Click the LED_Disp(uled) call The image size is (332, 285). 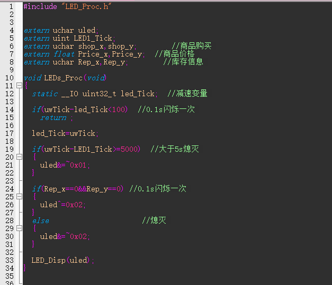[x=62, y=260]
